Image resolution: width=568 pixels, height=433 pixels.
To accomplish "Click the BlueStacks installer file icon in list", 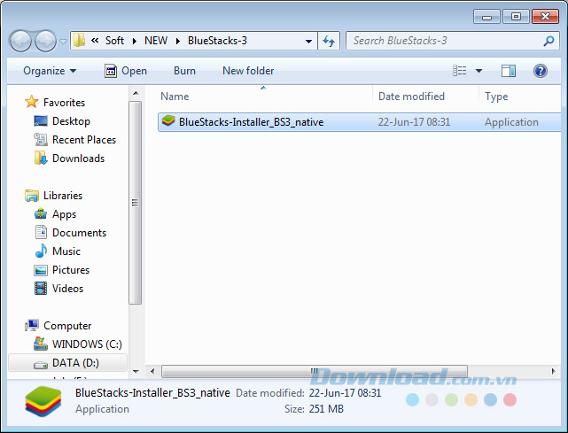I will (168, 121).
